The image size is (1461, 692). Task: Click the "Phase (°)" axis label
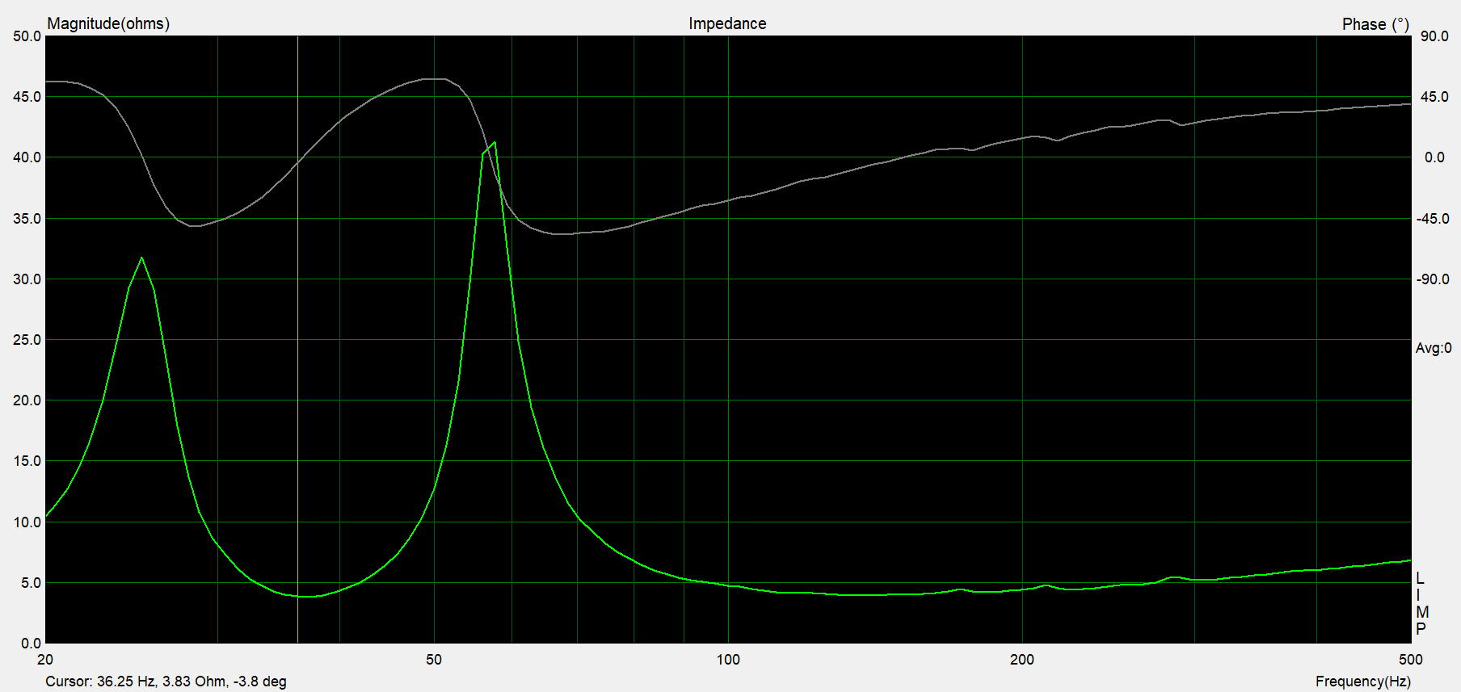(1375, 24)
